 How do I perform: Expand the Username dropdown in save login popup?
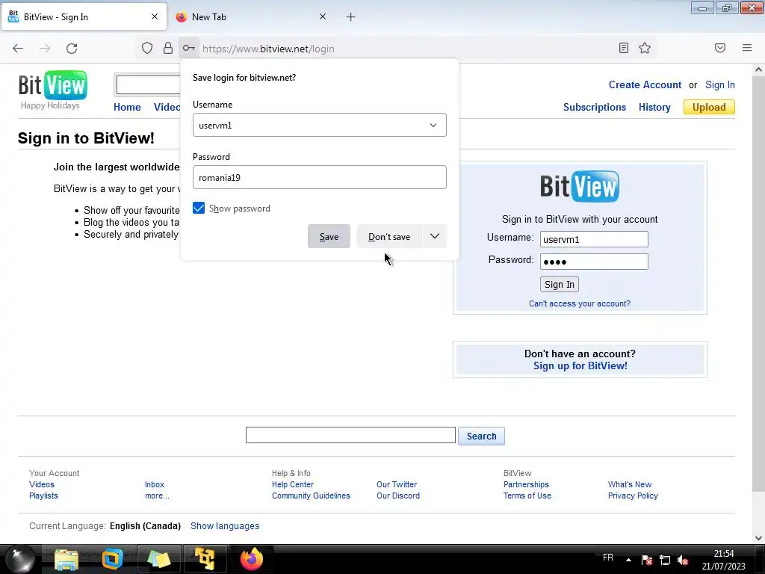click(433, 126)
